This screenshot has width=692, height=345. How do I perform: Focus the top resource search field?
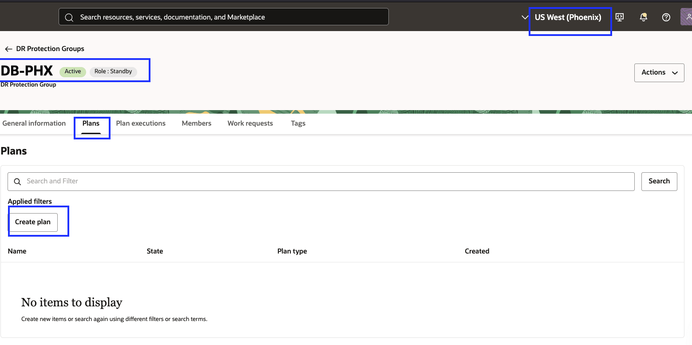click(x=224, y=17)
